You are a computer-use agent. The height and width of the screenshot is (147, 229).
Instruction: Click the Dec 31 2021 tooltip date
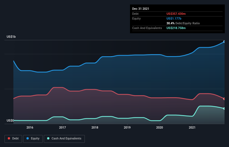pos(141,9)
